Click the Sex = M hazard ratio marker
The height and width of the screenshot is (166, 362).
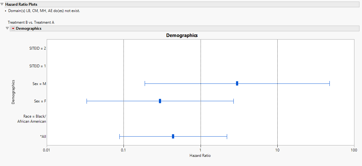(237, 83)
